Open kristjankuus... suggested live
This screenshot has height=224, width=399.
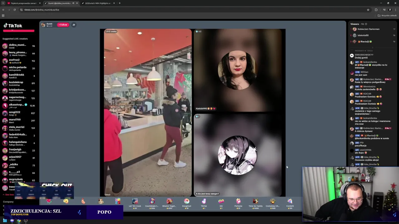(x=19, y=91)
